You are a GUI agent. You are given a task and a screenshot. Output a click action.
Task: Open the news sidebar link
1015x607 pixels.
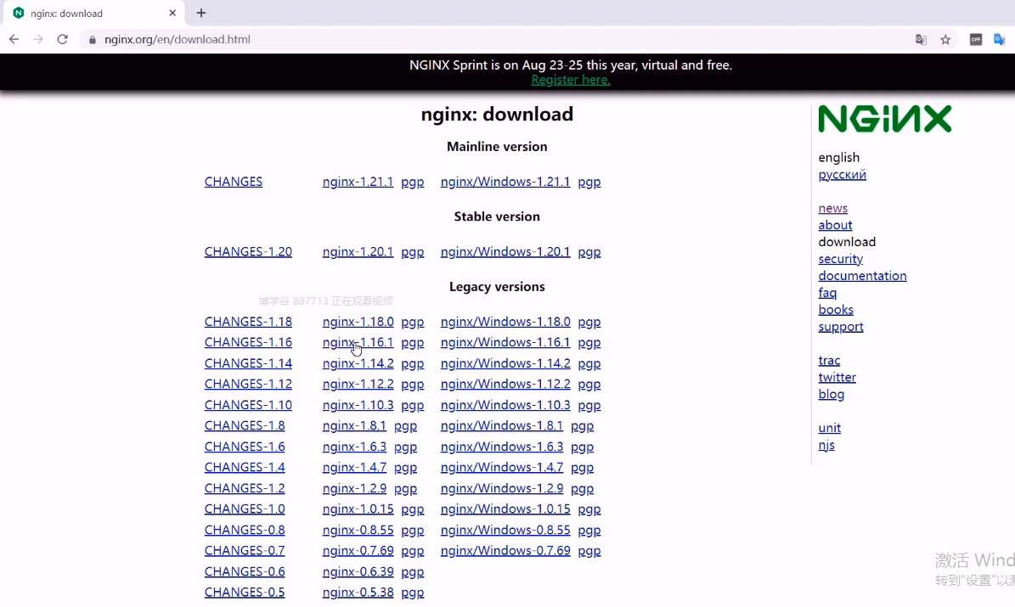coord(832,208)
